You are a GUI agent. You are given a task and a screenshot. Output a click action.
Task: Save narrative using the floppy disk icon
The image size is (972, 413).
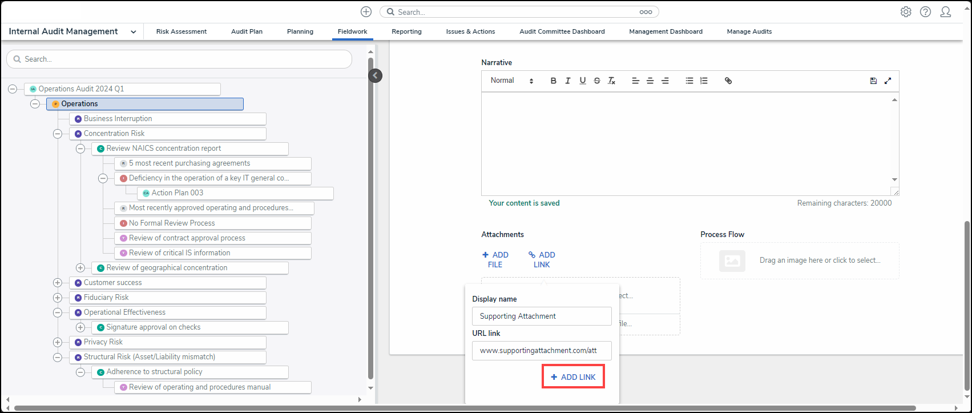tap(873, 81)
